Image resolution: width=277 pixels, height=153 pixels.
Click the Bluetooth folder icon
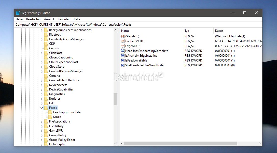point(46,35)
